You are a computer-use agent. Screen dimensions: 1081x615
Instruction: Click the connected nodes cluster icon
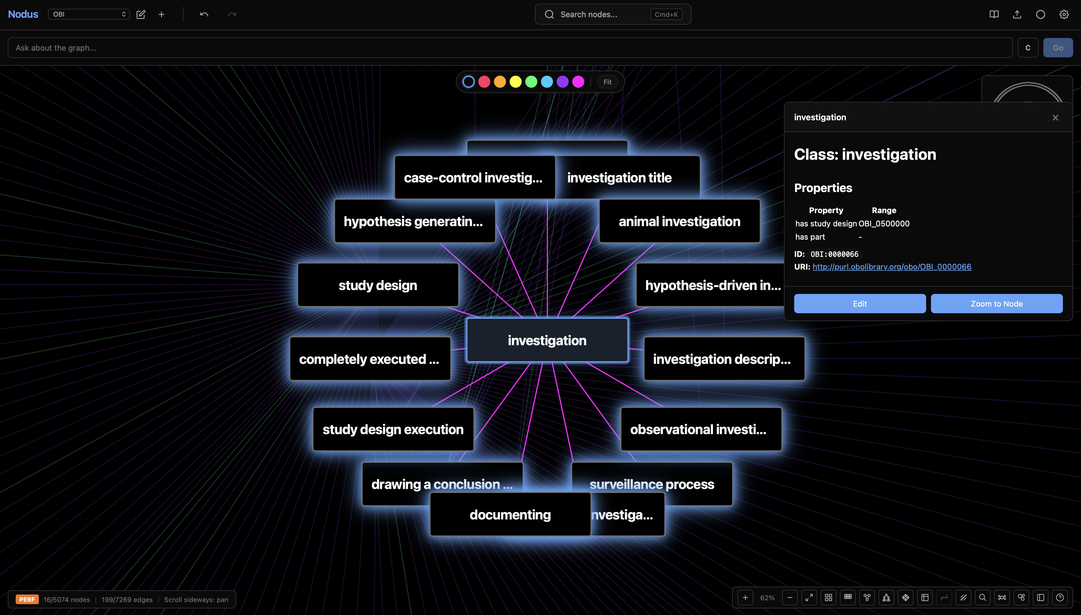[x=1002, y=598]
